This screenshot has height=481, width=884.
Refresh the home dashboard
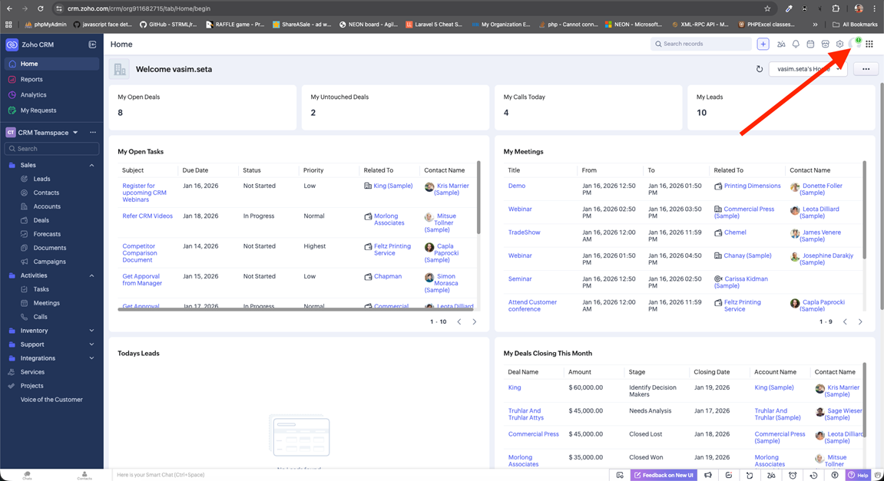(760, 69)
